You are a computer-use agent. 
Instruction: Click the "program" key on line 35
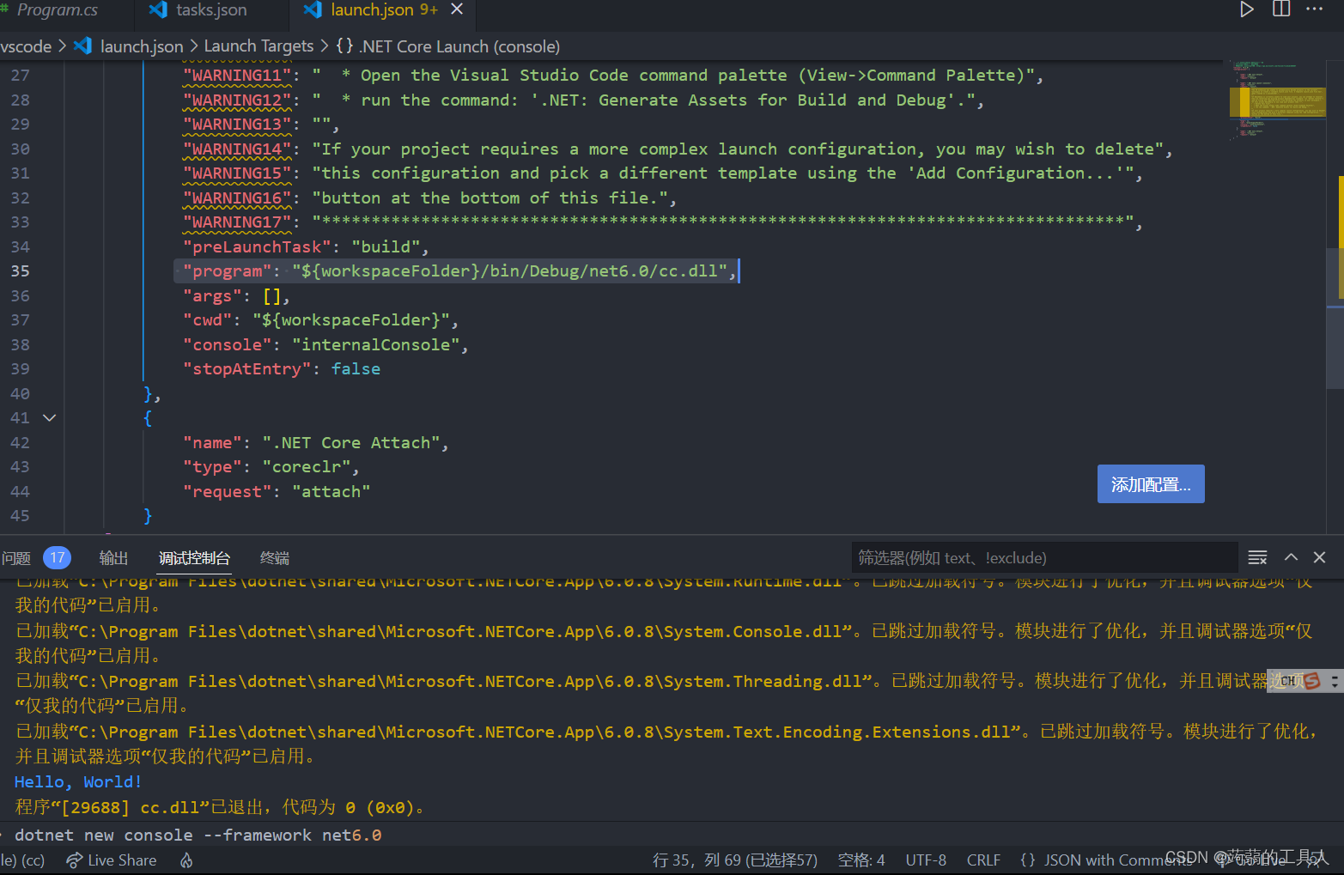(x=228, y=271)
